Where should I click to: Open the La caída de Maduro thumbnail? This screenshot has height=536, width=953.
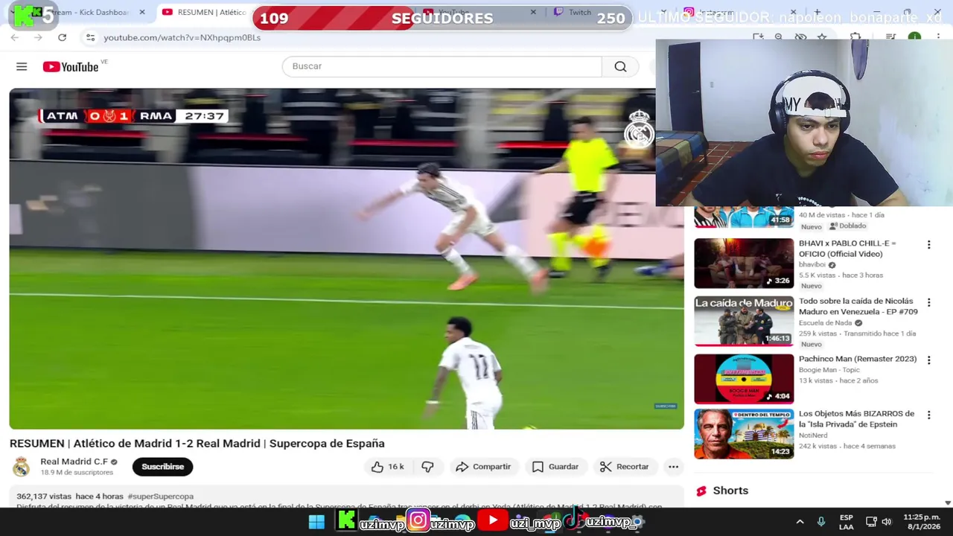tap(744, 321)
